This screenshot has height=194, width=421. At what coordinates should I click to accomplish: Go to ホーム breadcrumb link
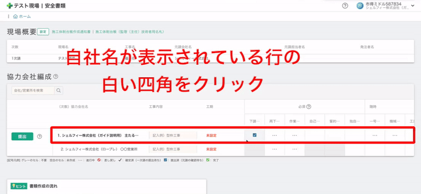click(x=25, y=16)
